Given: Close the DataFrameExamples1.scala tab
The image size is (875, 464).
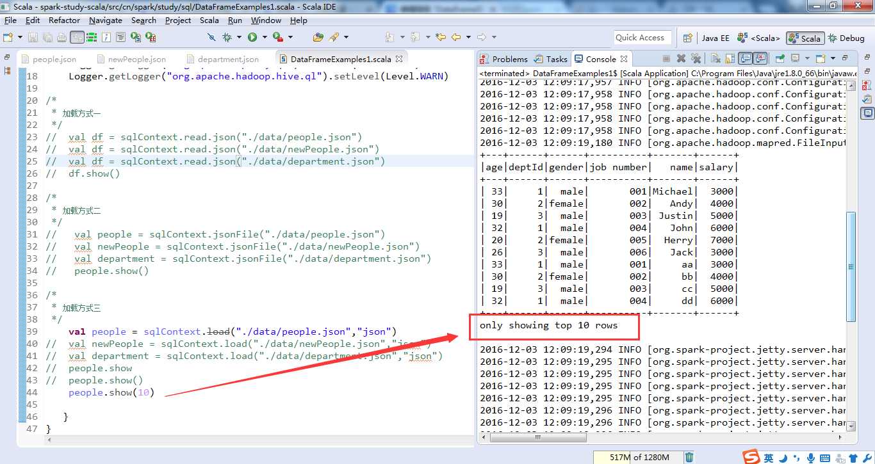Looking at the screenshot, I should [x=399, y=59].
